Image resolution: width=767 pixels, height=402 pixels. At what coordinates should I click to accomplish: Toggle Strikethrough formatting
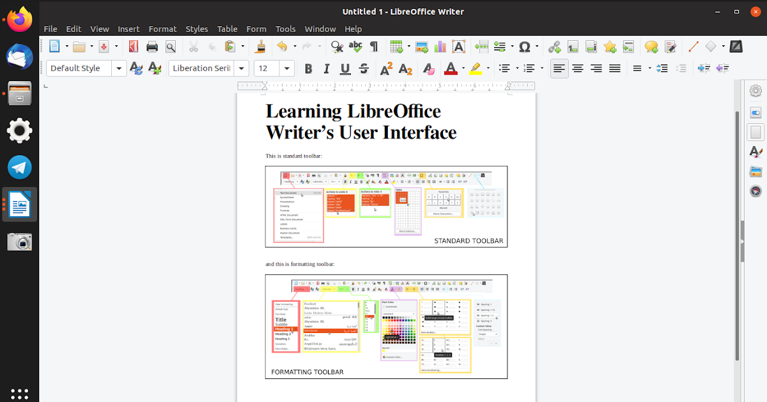click(x=364, y=68)
